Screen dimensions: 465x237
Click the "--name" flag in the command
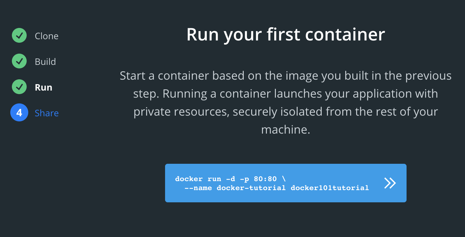tap(198, 188)
